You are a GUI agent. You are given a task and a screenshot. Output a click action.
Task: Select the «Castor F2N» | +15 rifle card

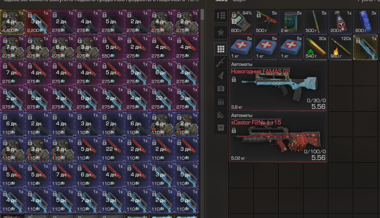(278, 137)
